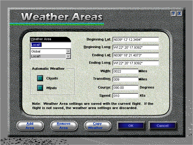Click the Width miles field

click(125, 71)
